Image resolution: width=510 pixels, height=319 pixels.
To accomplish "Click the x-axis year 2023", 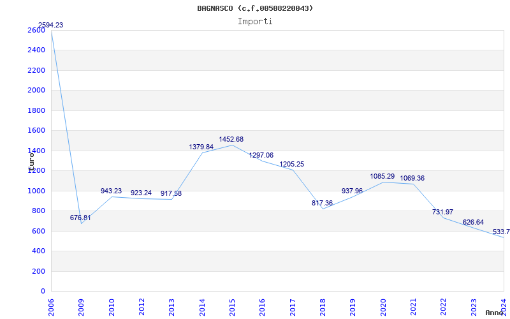I will [x=474, y=307].
